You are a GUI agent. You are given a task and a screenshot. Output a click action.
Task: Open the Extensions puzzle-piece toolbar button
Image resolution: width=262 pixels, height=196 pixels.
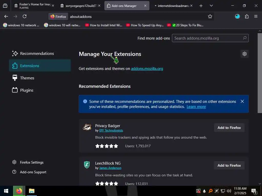point(247,16)
